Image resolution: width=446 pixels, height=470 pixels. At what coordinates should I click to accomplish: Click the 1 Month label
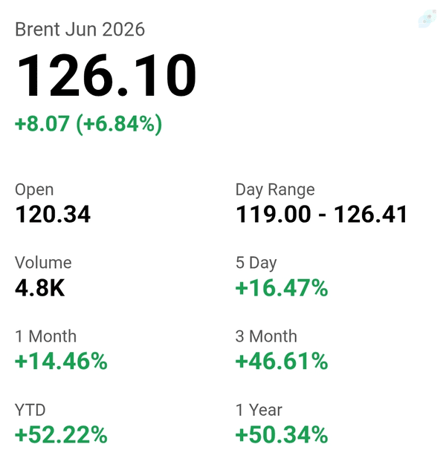(x=45, y=336)
